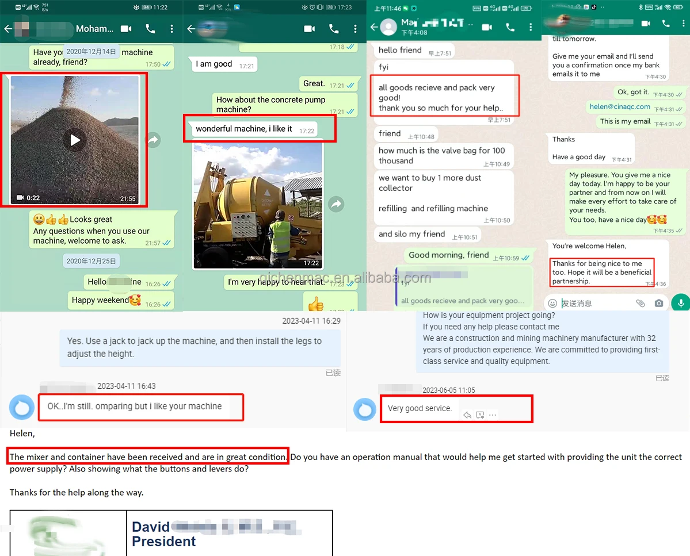Select "My pleasure. You give me a nice day" message
Viewport: 690px width, 556px height.
pyautogui.click(x=625, y=202)
